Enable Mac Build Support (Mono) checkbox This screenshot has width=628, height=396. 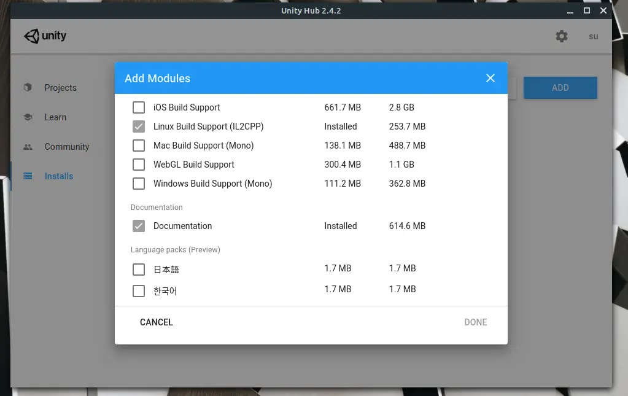[139, 146]
